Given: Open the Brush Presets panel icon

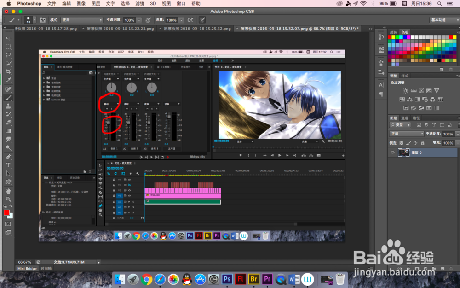Looking at the screenshot, I should (x=381, y=72).
